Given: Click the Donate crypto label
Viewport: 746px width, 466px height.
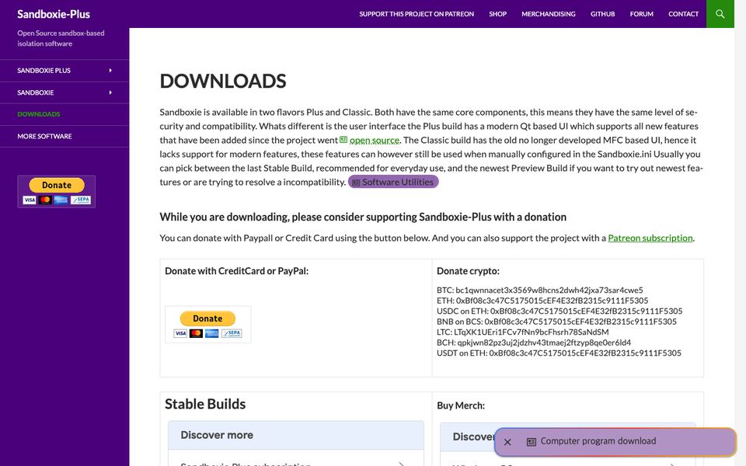Looking at the screenshot, I should [468, 271].
